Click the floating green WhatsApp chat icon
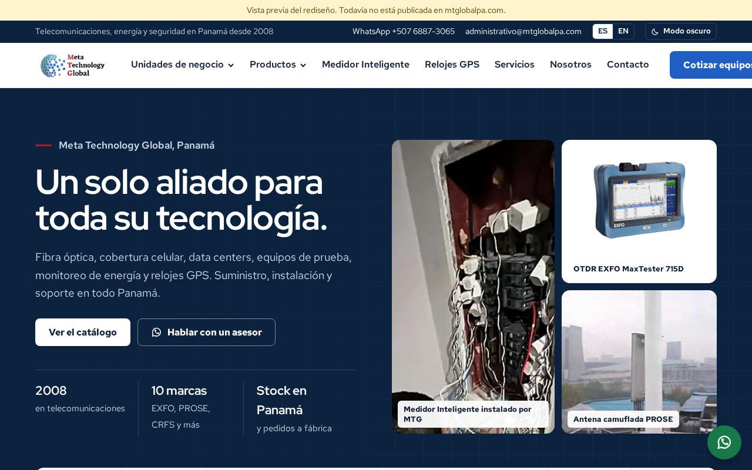 pos(724,442)
